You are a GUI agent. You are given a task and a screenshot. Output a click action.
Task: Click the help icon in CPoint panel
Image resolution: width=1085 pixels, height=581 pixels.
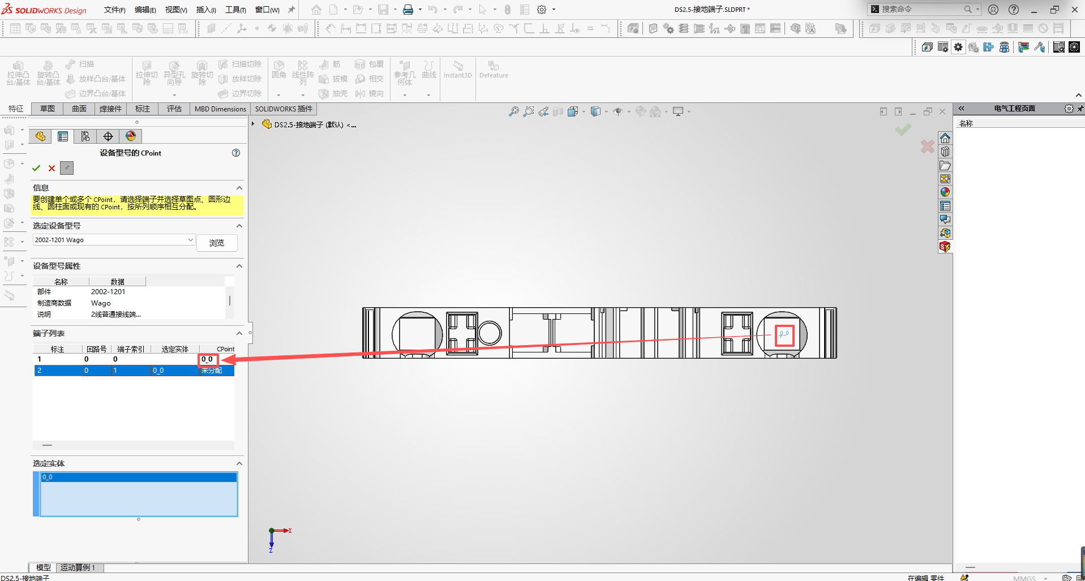tap(236, 153)
